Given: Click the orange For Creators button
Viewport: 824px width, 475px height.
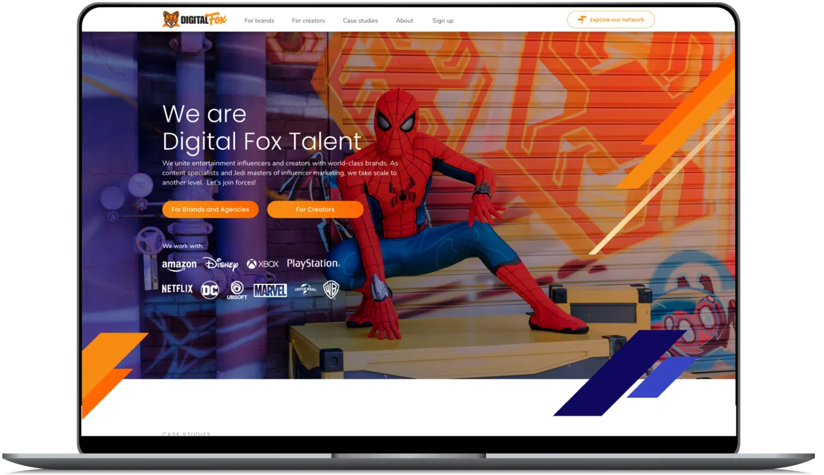Looking at the screenshot, I should click(315, 209).
